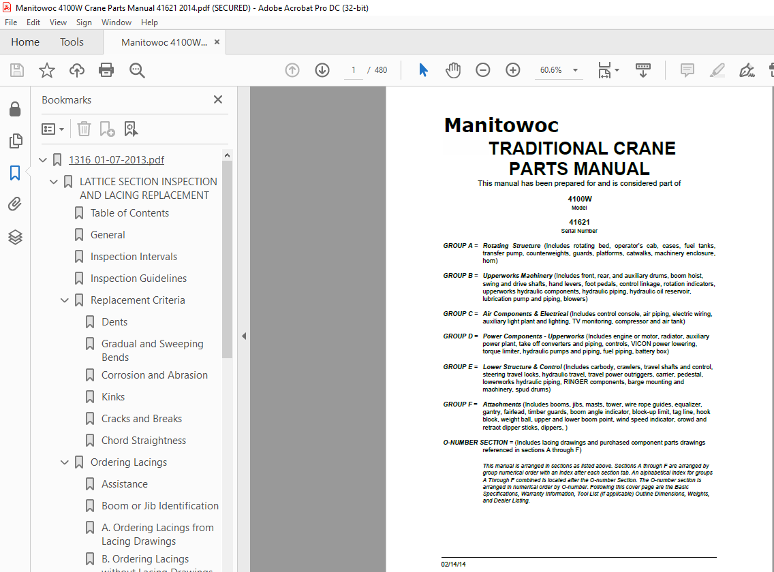Open the Help menu
The height and width of the screenshot is (572, 774).
149,22
